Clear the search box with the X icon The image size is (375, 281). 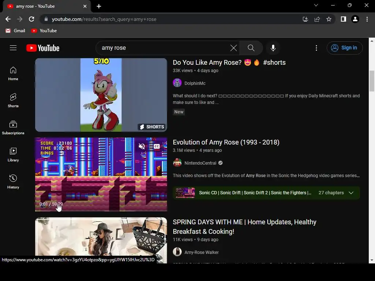pyautogui.click(x=233, y=48)
